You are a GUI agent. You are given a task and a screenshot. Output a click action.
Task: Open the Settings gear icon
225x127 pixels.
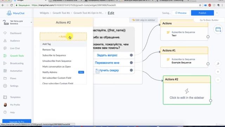coord(5,86)
